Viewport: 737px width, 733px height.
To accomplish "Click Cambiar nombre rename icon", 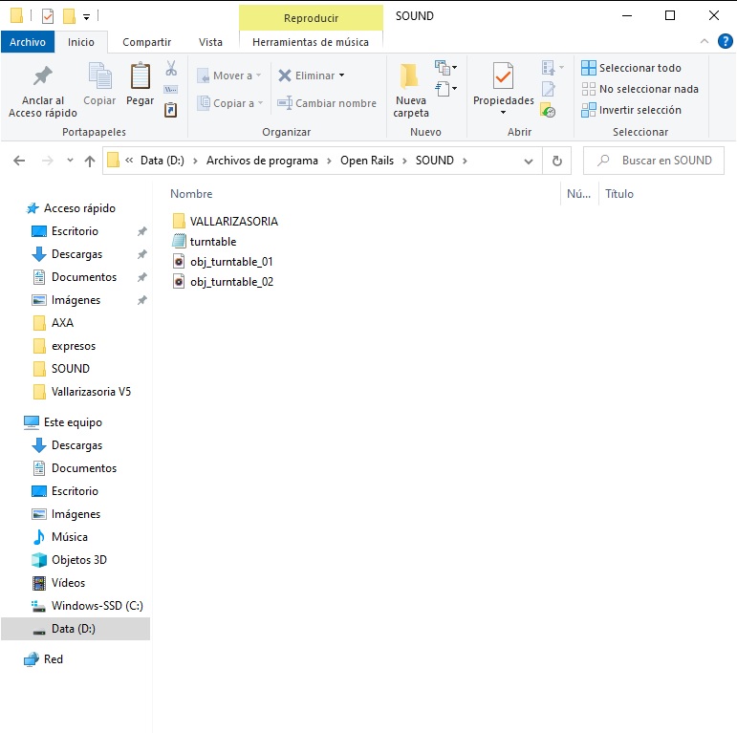I will [x=285, y=103].
